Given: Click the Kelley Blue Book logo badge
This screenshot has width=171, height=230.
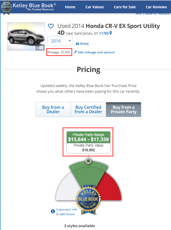Looking at the screenshot, I should click(x=7, y=7).
